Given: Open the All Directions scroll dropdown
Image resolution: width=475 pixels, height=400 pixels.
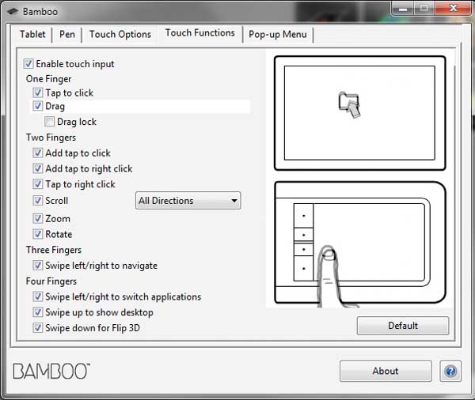Looking at the screenshot, I should (188, 200).
